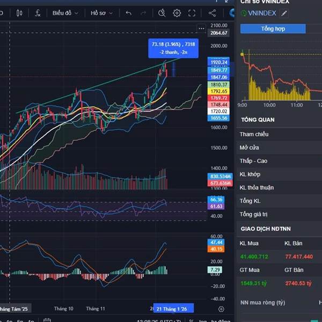Image resolution: width=322 pixels, height=322 pixels.
Task: Click the VNINDEX symbol link
Action: click(x=262, y=13)
